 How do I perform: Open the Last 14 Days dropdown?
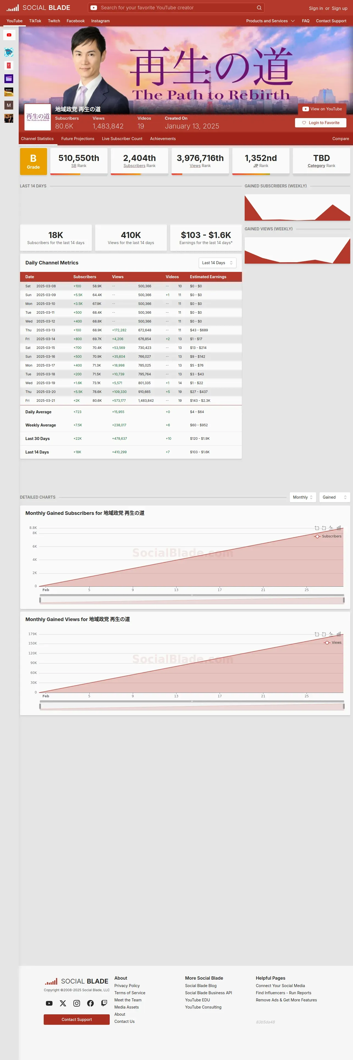pyautogui.click(x=217, y=263)
